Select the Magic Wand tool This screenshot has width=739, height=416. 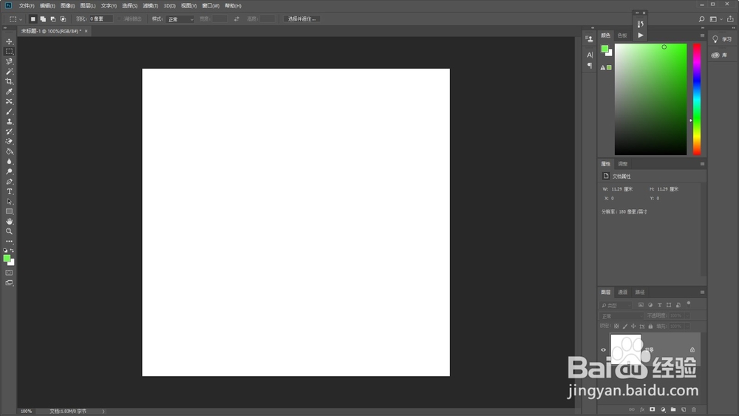(9, 71)
